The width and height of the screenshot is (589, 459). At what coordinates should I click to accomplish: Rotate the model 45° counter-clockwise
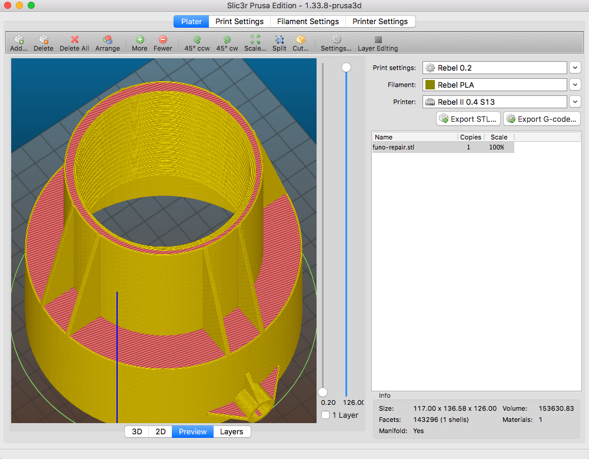pos(197,40)
